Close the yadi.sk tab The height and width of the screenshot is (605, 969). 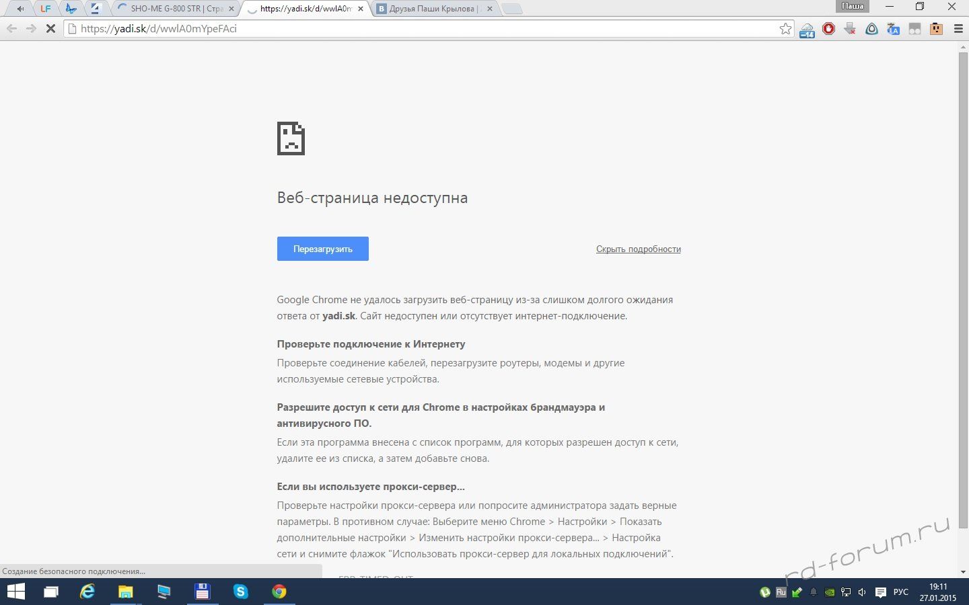coord(361,9)
